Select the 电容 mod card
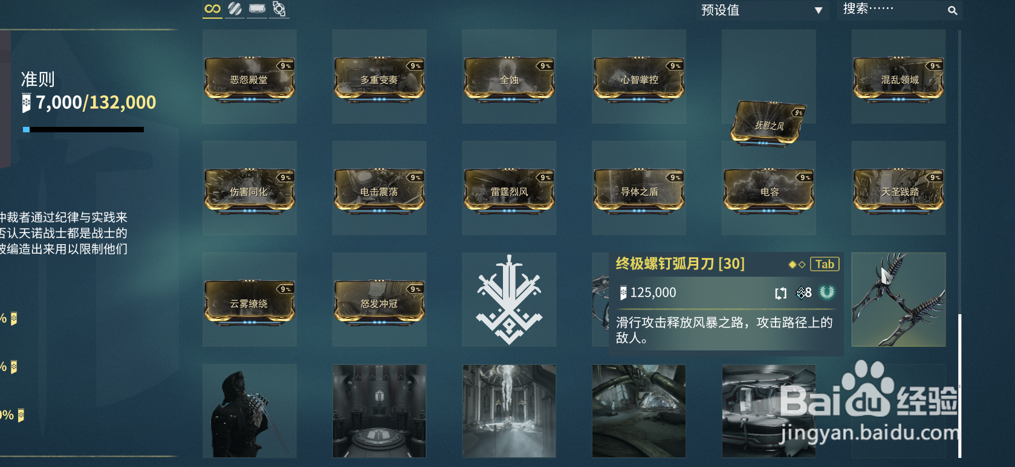The image size is (1015, 467). point(769,191)
